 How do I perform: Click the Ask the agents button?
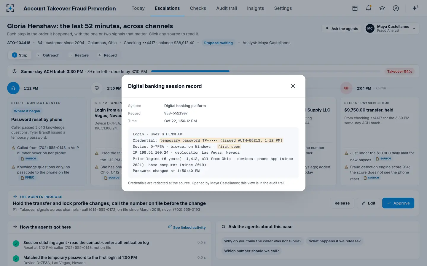pos(342,28)
